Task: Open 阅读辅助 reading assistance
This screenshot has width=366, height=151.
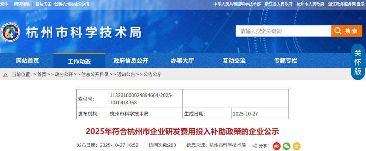Action: [x=22, y=4]
